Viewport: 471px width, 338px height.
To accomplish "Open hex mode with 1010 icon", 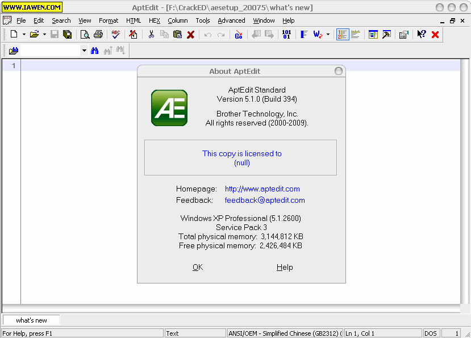I will pyautogui.click(x=286, y=35).
